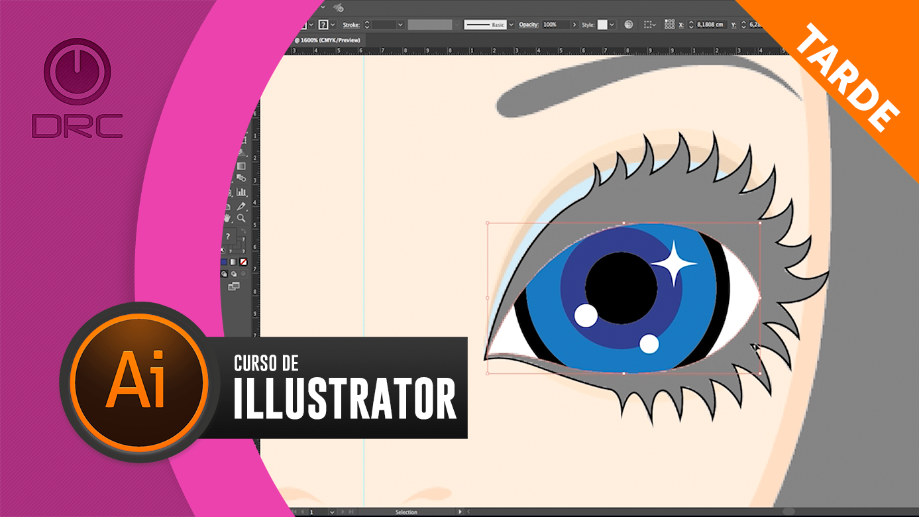Screen dimensions: 919x517
Task: Select the Gradient tool
Action: coord(241,166)
